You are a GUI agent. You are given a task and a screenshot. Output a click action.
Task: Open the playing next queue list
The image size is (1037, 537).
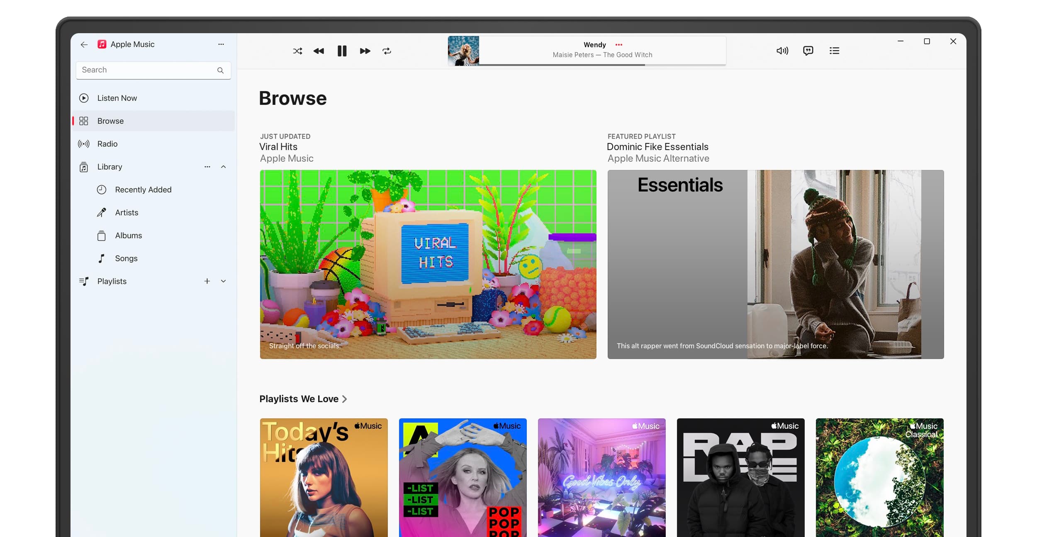point(834,51)
